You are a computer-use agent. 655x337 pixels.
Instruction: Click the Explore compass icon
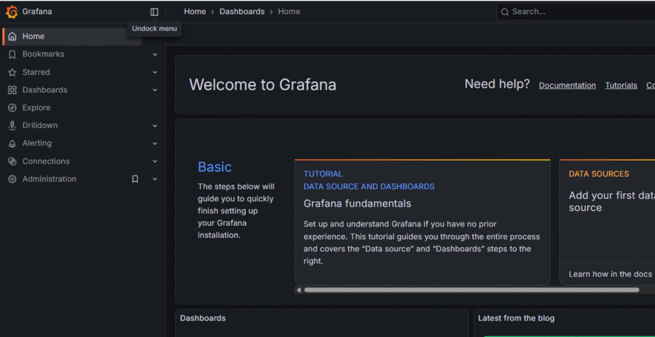12,108
